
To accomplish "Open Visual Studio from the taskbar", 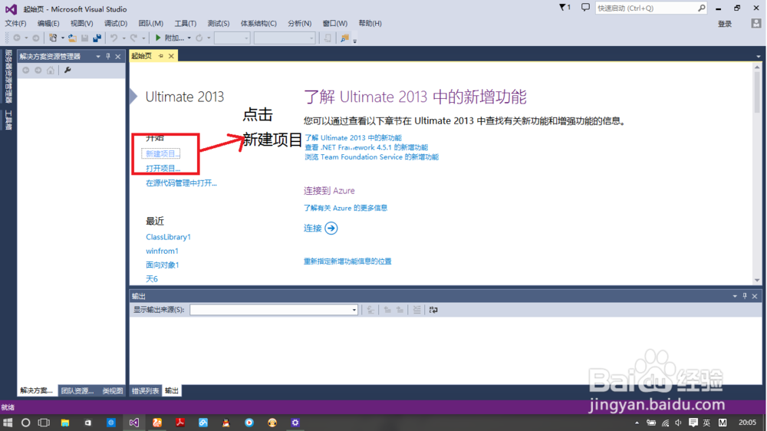I will pos(134,423).
